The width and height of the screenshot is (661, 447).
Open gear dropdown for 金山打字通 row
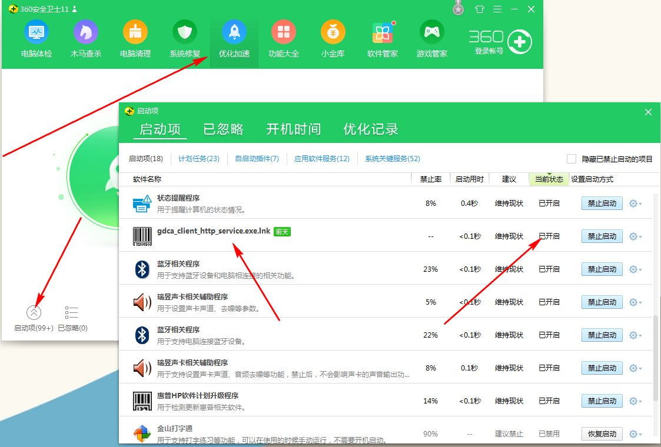point(635,434)
